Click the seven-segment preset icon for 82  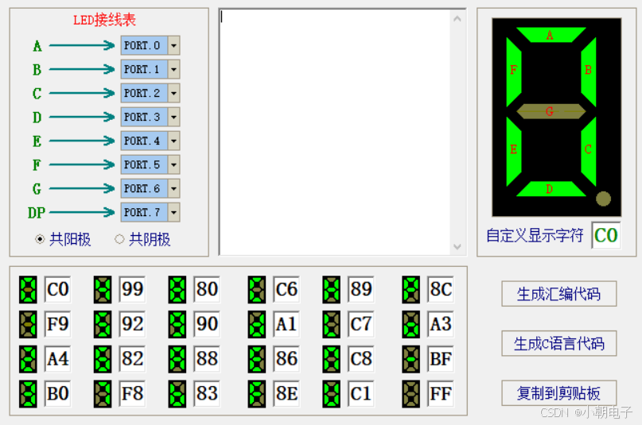coord(103,359)
